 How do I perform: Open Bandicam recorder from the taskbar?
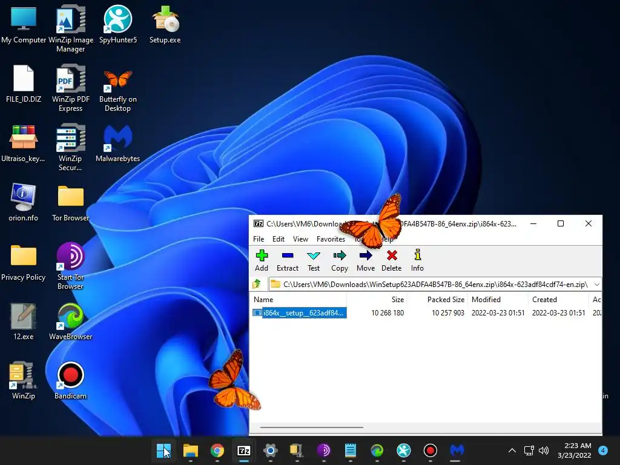point(430,450)
